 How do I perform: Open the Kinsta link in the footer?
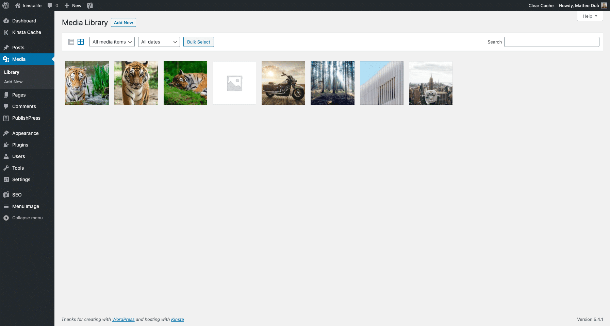point(177,319)
